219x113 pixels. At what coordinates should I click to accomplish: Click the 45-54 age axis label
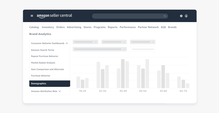coord(143,91)
